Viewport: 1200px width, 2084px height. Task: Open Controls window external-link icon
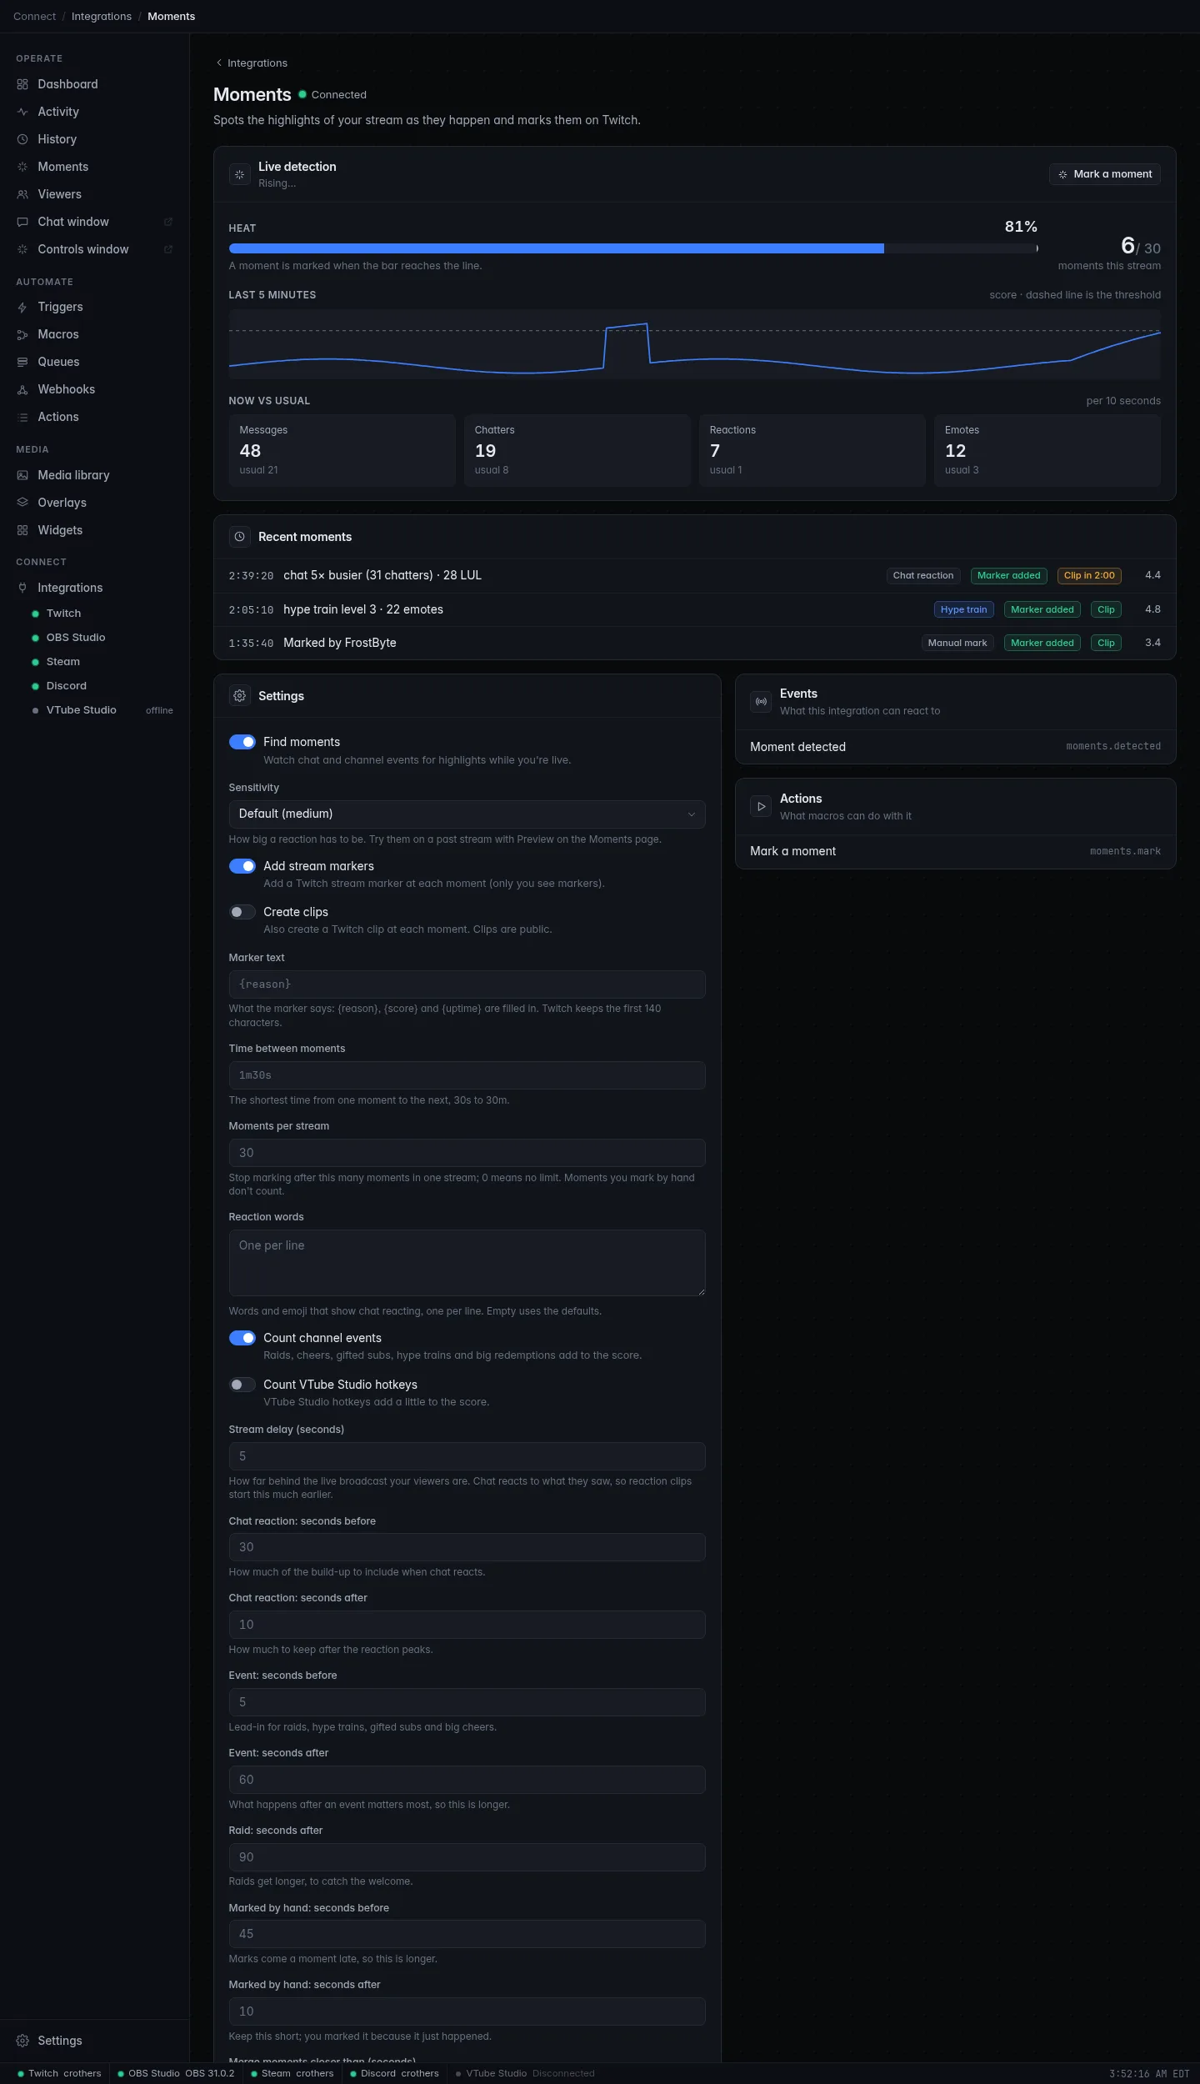click(x=168, y=249)
